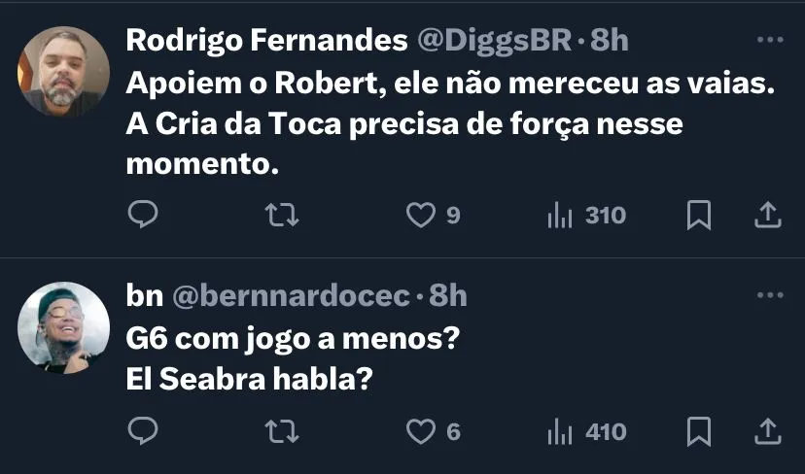Retweet Rodrigo Fernandes' post about Robert

click(x=281, y=215)
